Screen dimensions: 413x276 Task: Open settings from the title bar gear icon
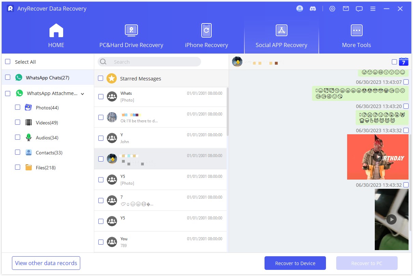point(332,9)
